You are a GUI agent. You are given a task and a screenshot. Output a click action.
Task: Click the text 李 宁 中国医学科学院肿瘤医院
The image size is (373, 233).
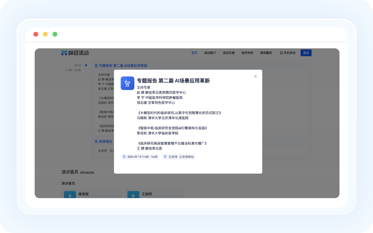(x=160, y=98)
